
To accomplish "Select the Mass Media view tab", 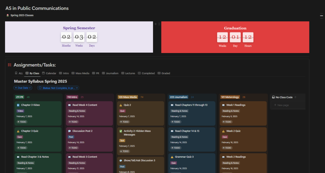I will (x=80, y=73).
